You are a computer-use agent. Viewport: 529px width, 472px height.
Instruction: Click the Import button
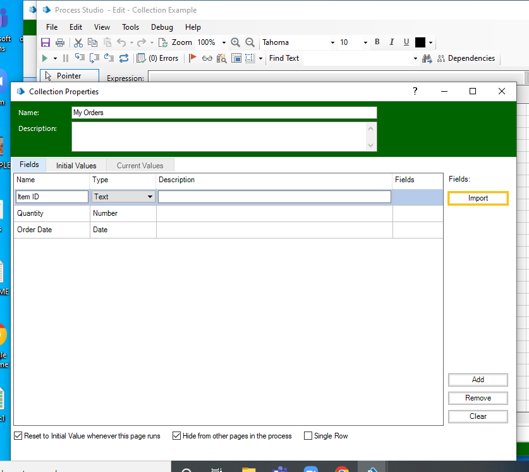point(478,198)
